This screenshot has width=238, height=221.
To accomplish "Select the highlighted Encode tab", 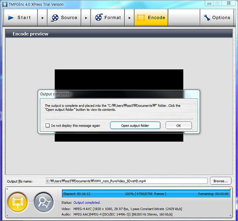I will (151, 17).
